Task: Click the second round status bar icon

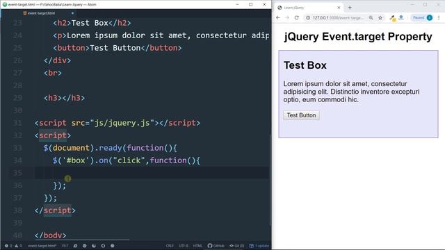Action: coord(84,246)
